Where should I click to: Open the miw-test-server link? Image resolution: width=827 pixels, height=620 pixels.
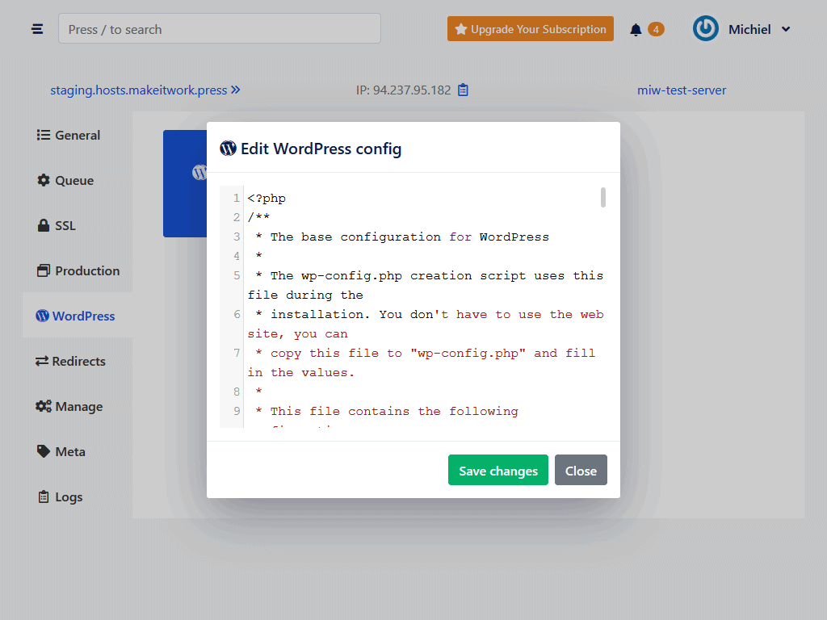tap(682, 90)
